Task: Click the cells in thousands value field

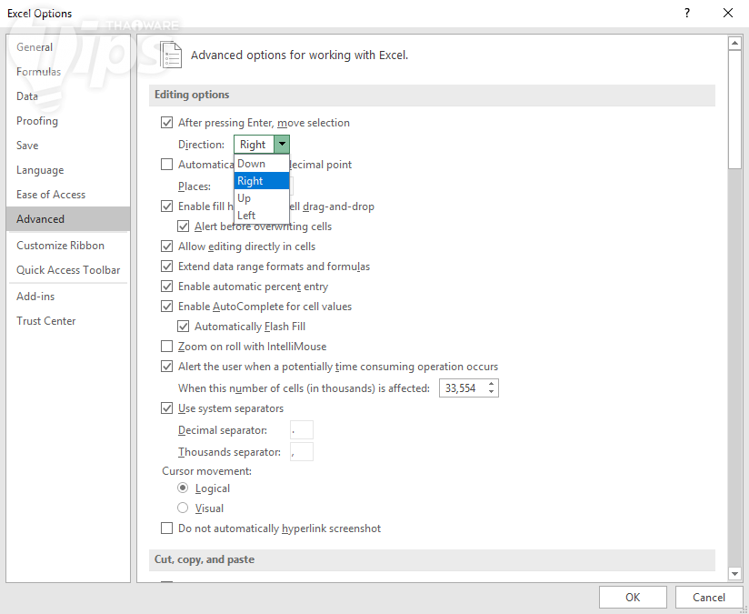Action: point(462,388)
